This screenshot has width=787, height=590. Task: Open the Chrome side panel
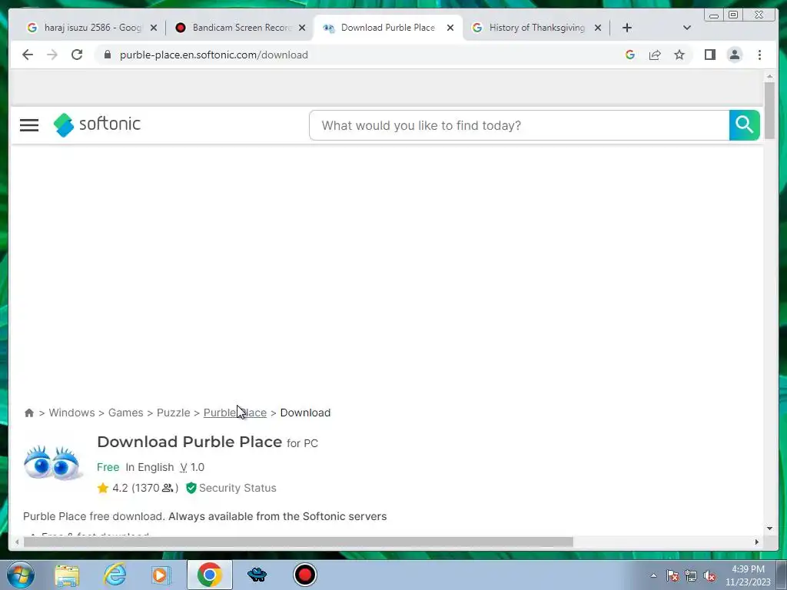[709, 55]
